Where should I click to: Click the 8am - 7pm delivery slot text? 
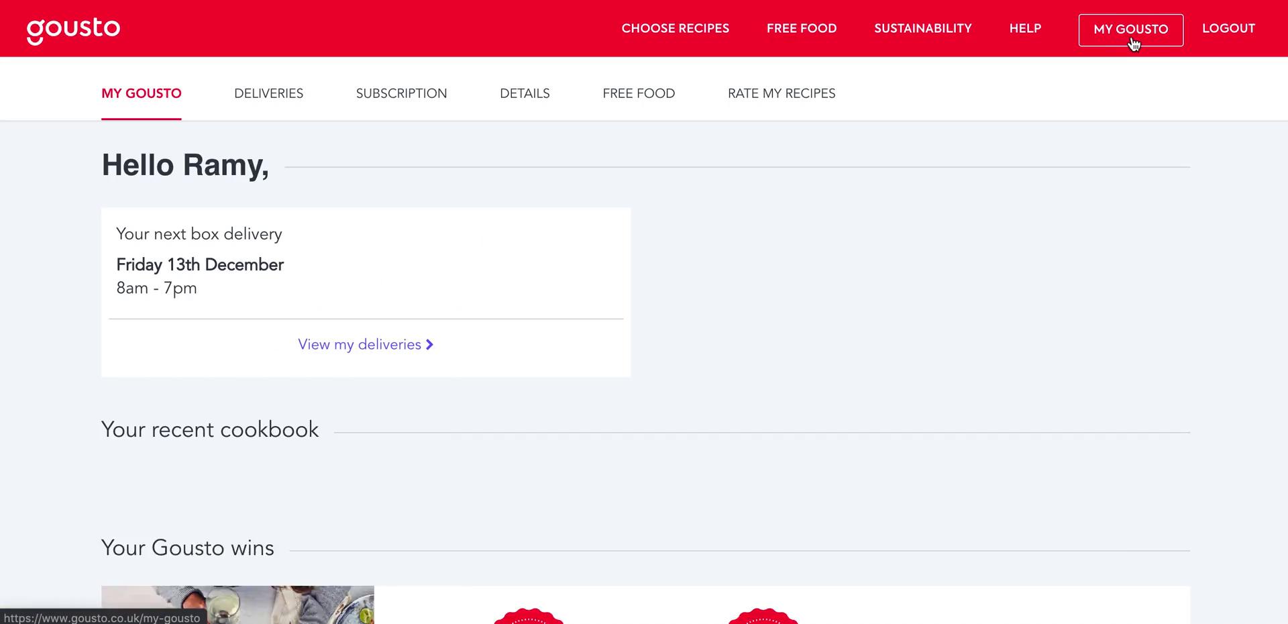[x=156, y=288]
